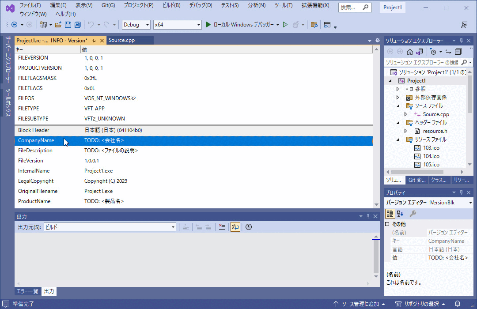Open the デバッグ(D) menu

[201, 5]
